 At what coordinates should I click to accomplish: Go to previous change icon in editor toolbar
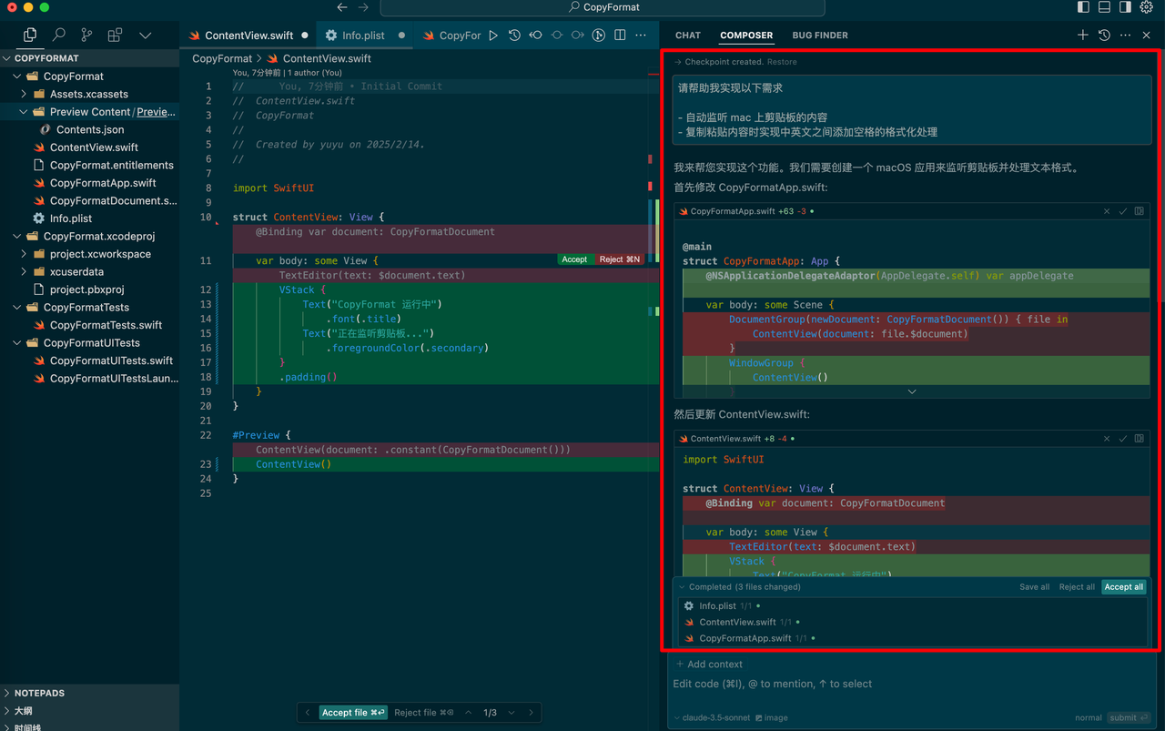(535, 36)
